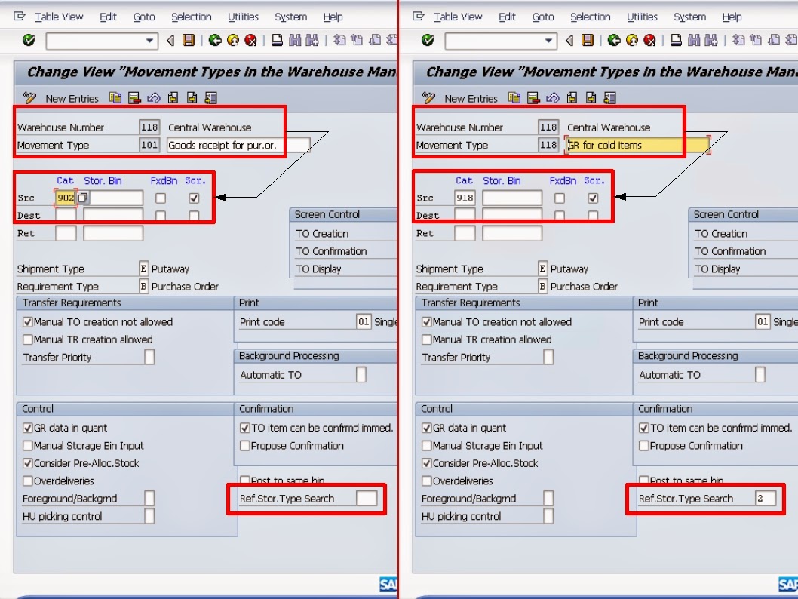
Task: Click the Ref.Stor.Type Search field showing 2
Action: [766, 499]
